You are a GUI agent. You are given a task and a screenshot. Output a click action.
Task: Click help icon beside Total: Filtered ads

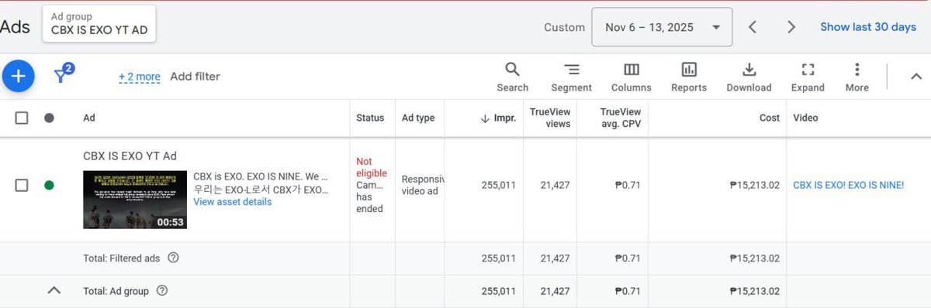click(x=173, y=258)
